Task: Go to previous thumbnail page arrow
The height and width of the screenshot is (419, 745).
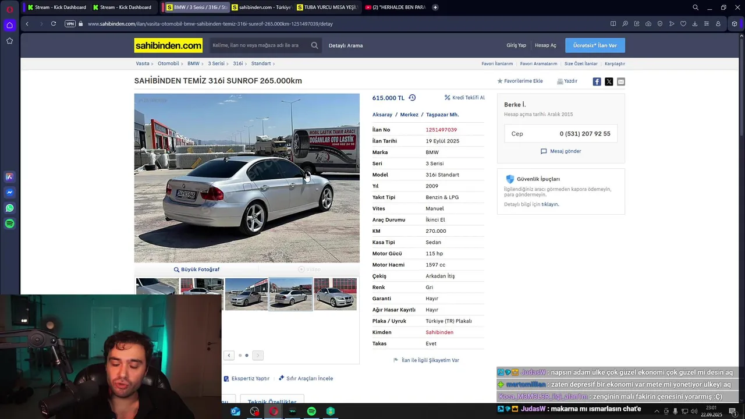Action: point(229,356)
